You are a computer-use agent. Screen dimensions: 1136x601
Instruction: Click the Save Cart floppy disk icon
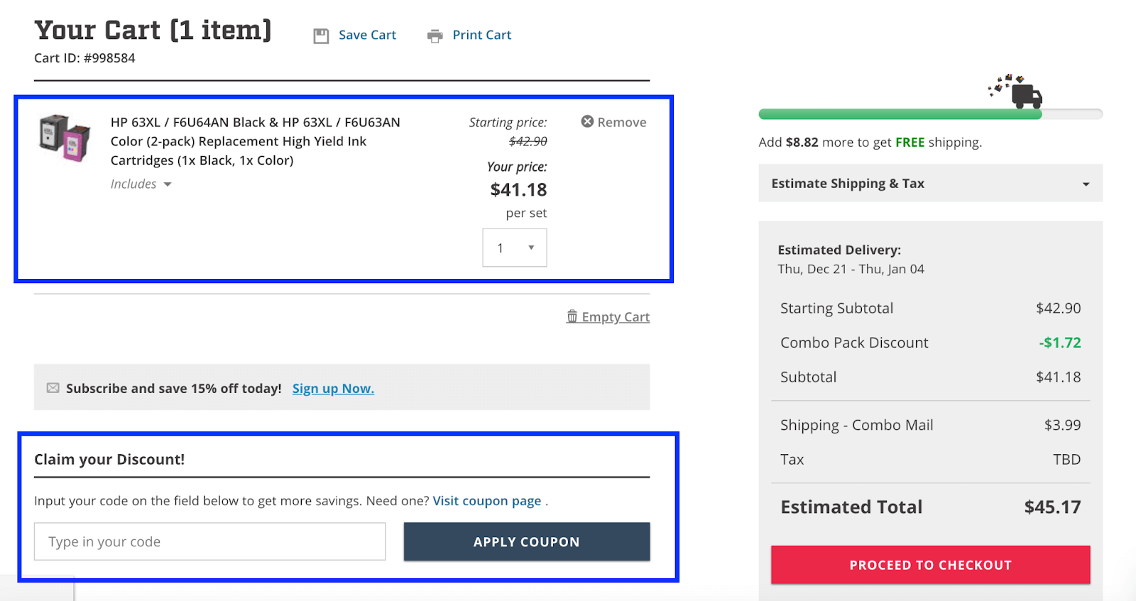pyautogui.click(x=321, y=34)
